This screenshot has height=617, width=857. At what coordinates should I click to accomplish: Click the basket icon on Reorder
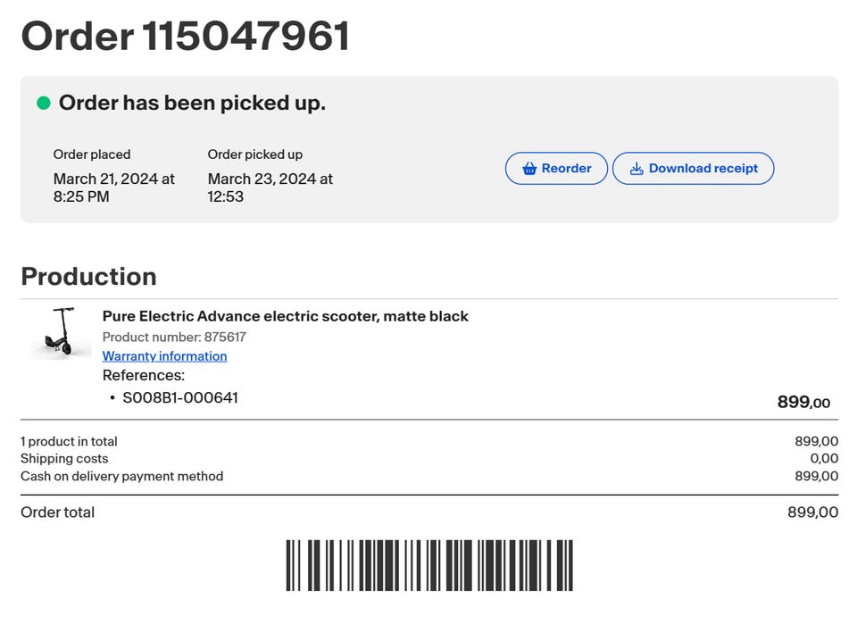(x=529, y=169)
